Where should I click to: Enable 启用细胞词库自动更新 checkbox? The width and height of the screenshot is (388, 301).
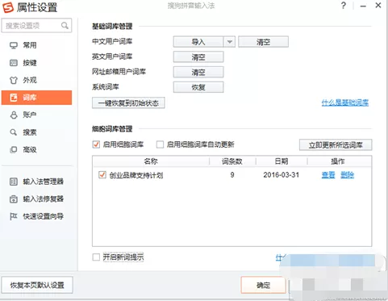click(x=160, y=144)
